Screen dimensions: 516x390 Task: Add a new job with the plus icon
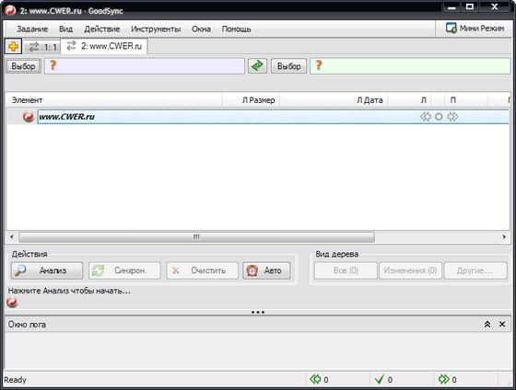(13, 46)
